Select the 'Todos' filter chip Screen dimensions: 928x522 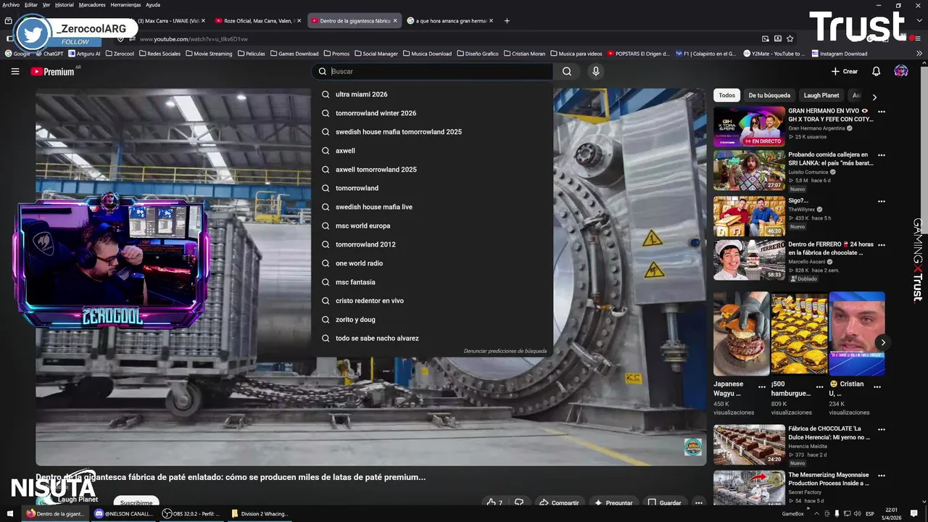pyautogui.click(x=726, y=95)
